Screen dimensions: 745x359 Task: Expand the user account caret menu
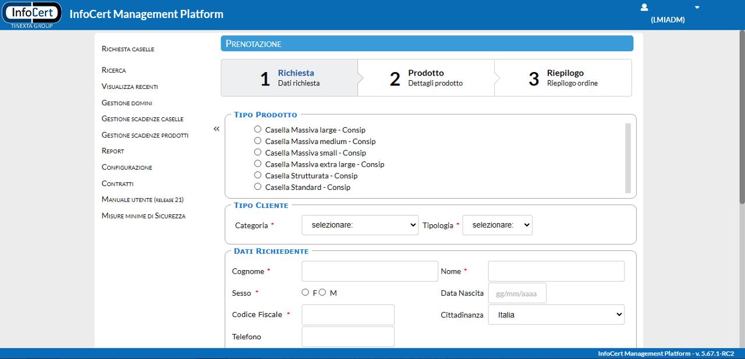tap(697, 8)
